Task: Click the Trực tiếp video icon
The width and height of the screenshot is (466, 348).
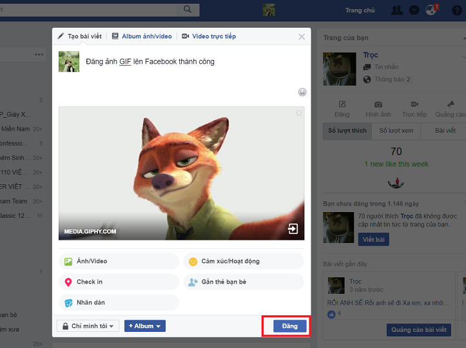Action: coord(414,104)
